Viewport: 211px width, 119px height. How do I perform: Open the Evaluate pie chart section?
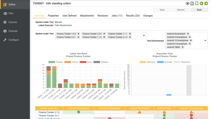pos(5,31)
